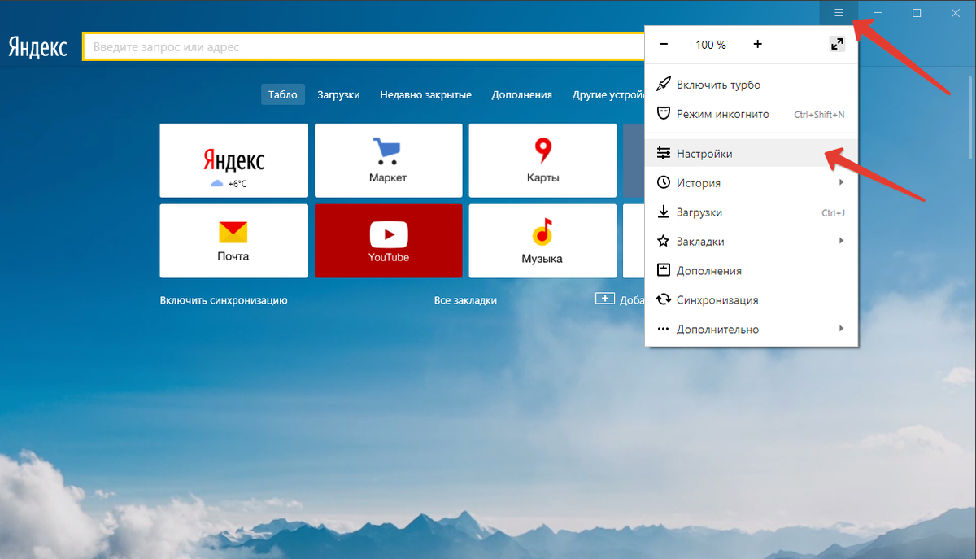Select Дополнения in the dropdown menu
Image resolution: width=976 pixels, height=559 pixels.
point(752,270)
